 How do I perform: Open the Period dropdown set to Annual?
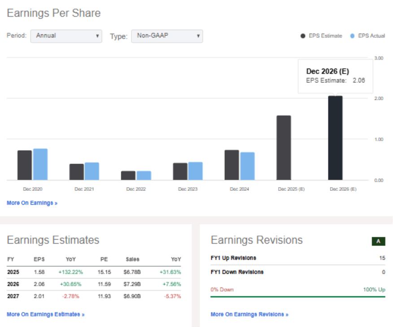tap(66, 36)
